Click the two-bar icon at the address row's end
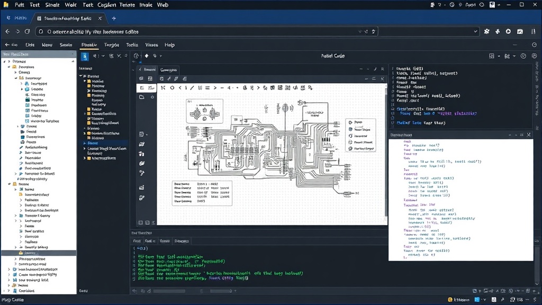This screenshot has height=305, width=542. (x=534, y=31)
